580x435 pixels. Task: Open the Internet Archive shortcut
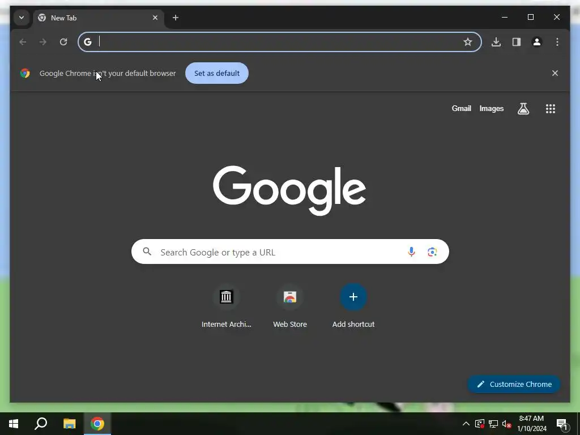pyautogui.click(x=226, y=306)
